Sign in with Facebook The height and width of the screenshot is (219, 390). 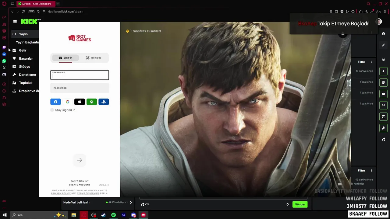(x=55, y=102)
